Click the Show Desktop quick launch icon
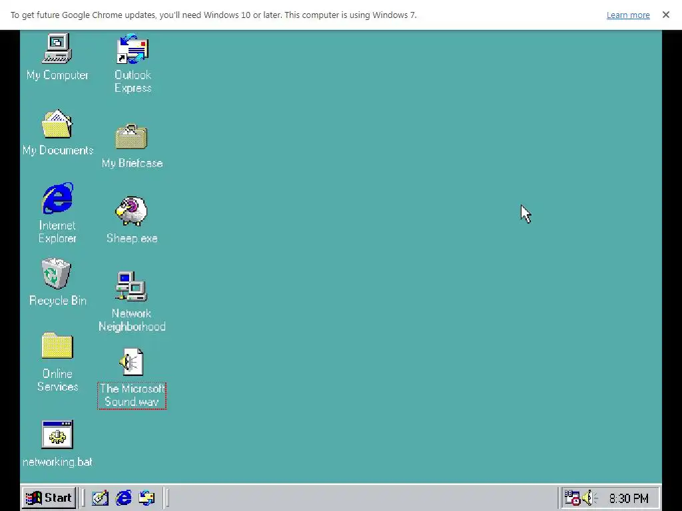This screenshot has height=511, width=682. coord(100,498)
